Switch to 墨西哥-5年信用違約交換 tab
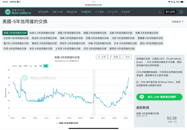 (x=122, y=49)
